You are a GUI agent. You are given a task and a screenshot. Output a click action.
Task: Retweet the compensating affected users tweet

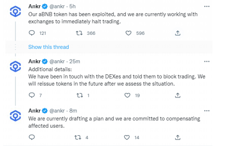point(78,137)
